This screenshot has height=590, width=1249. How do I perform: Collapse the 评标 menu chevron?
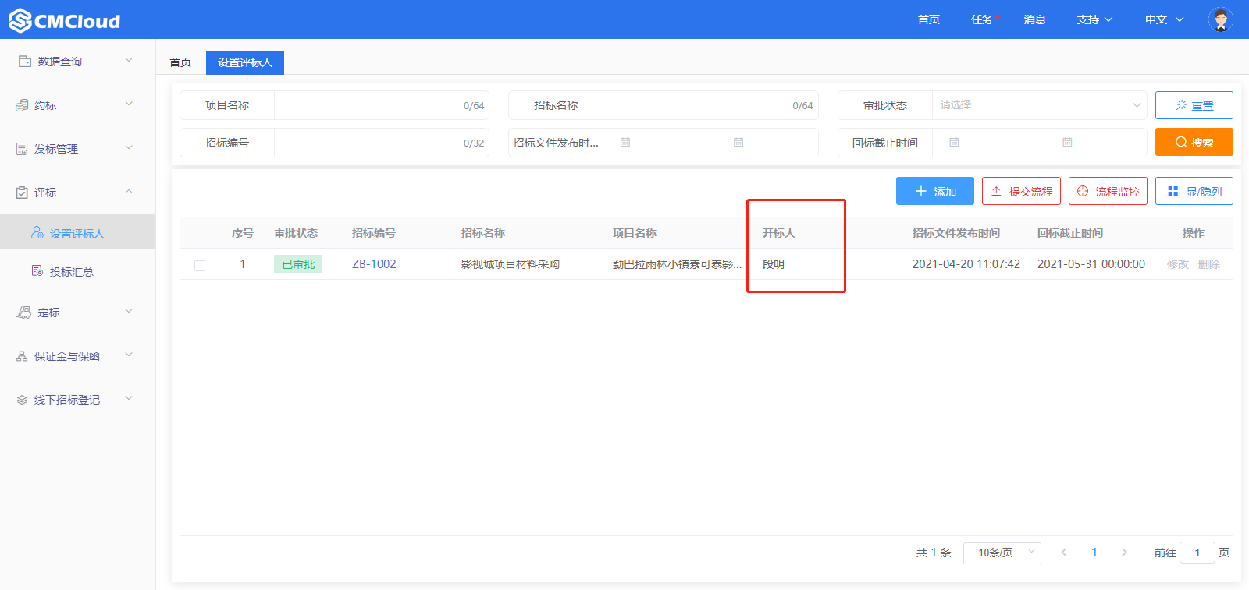(x=129, y=191)
